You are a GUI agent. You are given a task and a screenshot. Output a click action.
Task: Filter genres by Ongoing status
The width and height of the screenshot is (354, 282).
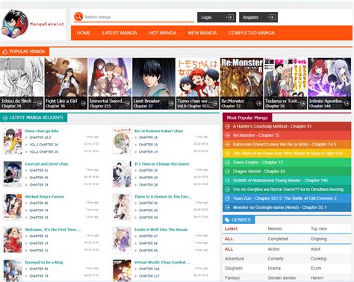318,239
